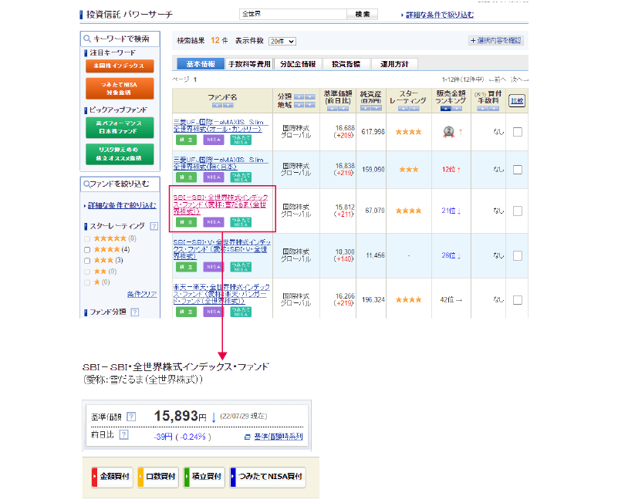Click 金額買付 button
This screenshot has height=503, width=618.
pos(112,477)
